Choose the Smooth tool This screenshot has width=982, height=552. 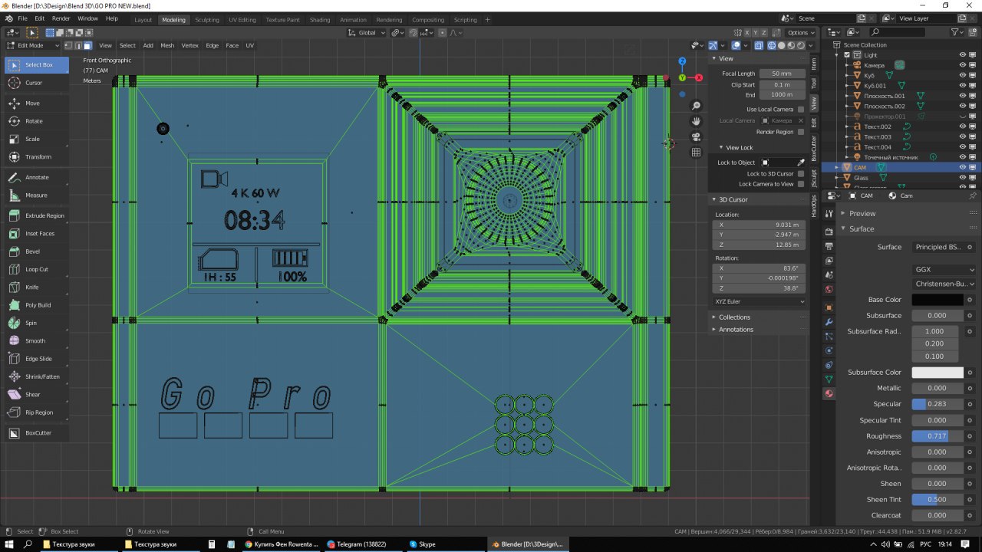(36, 340)
